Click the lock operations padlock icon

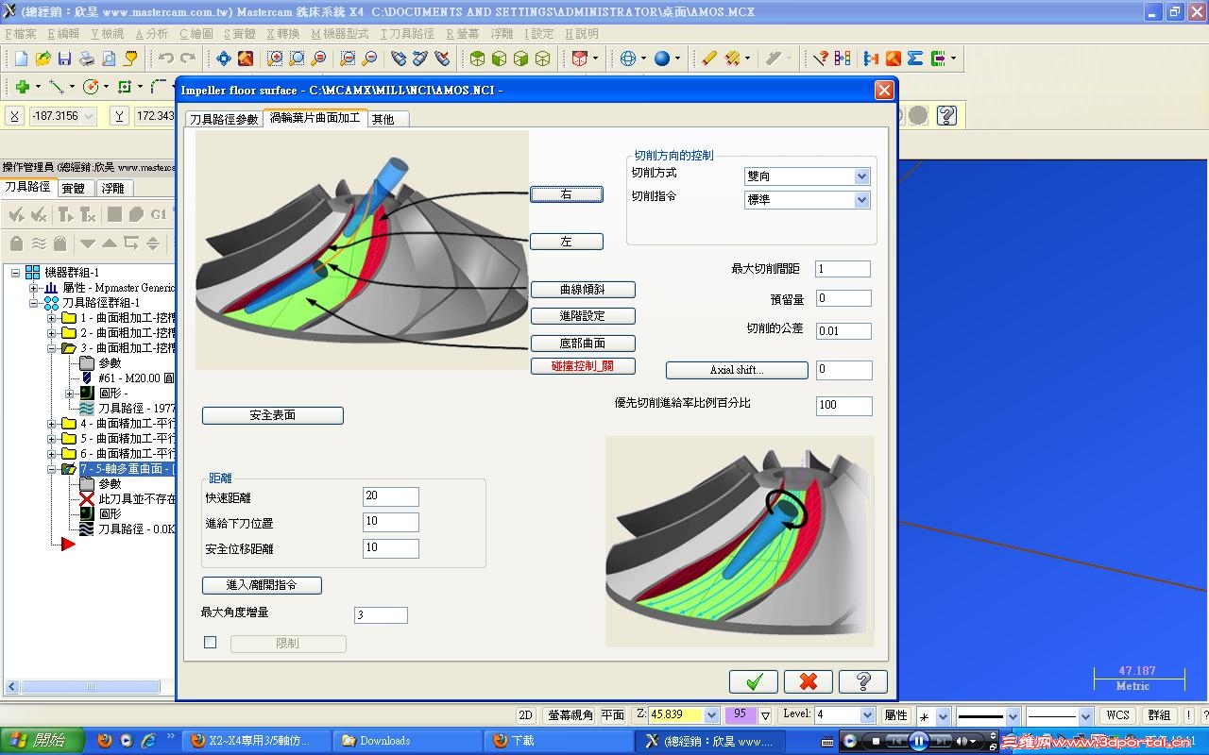click(x=16, y=243)
